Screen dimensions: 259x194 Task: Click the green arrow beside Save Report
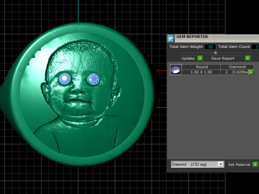pos(248,58)
